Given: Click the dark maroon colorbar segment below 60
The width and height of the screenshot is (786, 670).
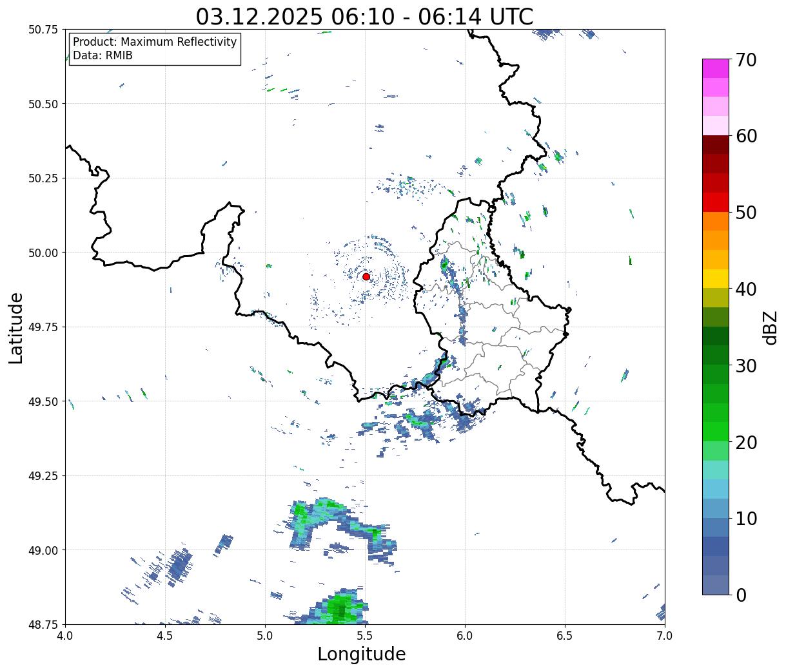Looking at the screenshot, I should tap(716, 144).
